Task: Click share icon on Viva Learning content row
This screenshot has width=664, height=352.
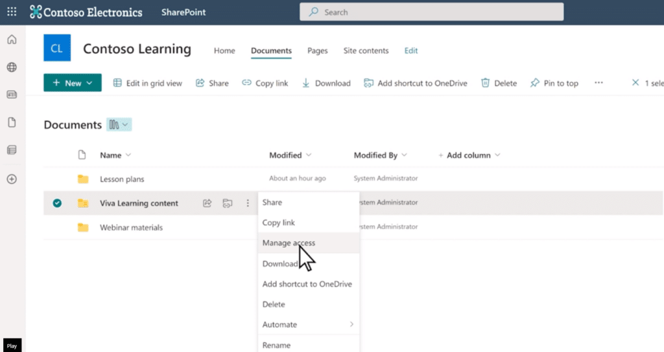Action: pos(207,203)
